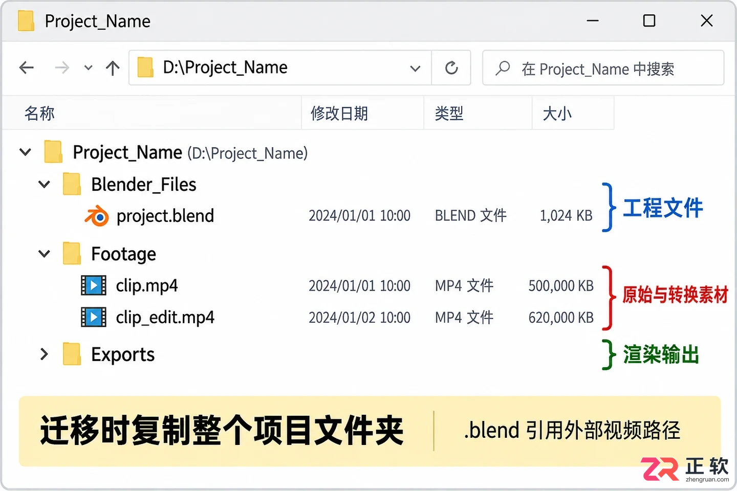The height and width of the screenshot is (491, 737).
Task: Maximize the Project_Name window
Action: 649,20
